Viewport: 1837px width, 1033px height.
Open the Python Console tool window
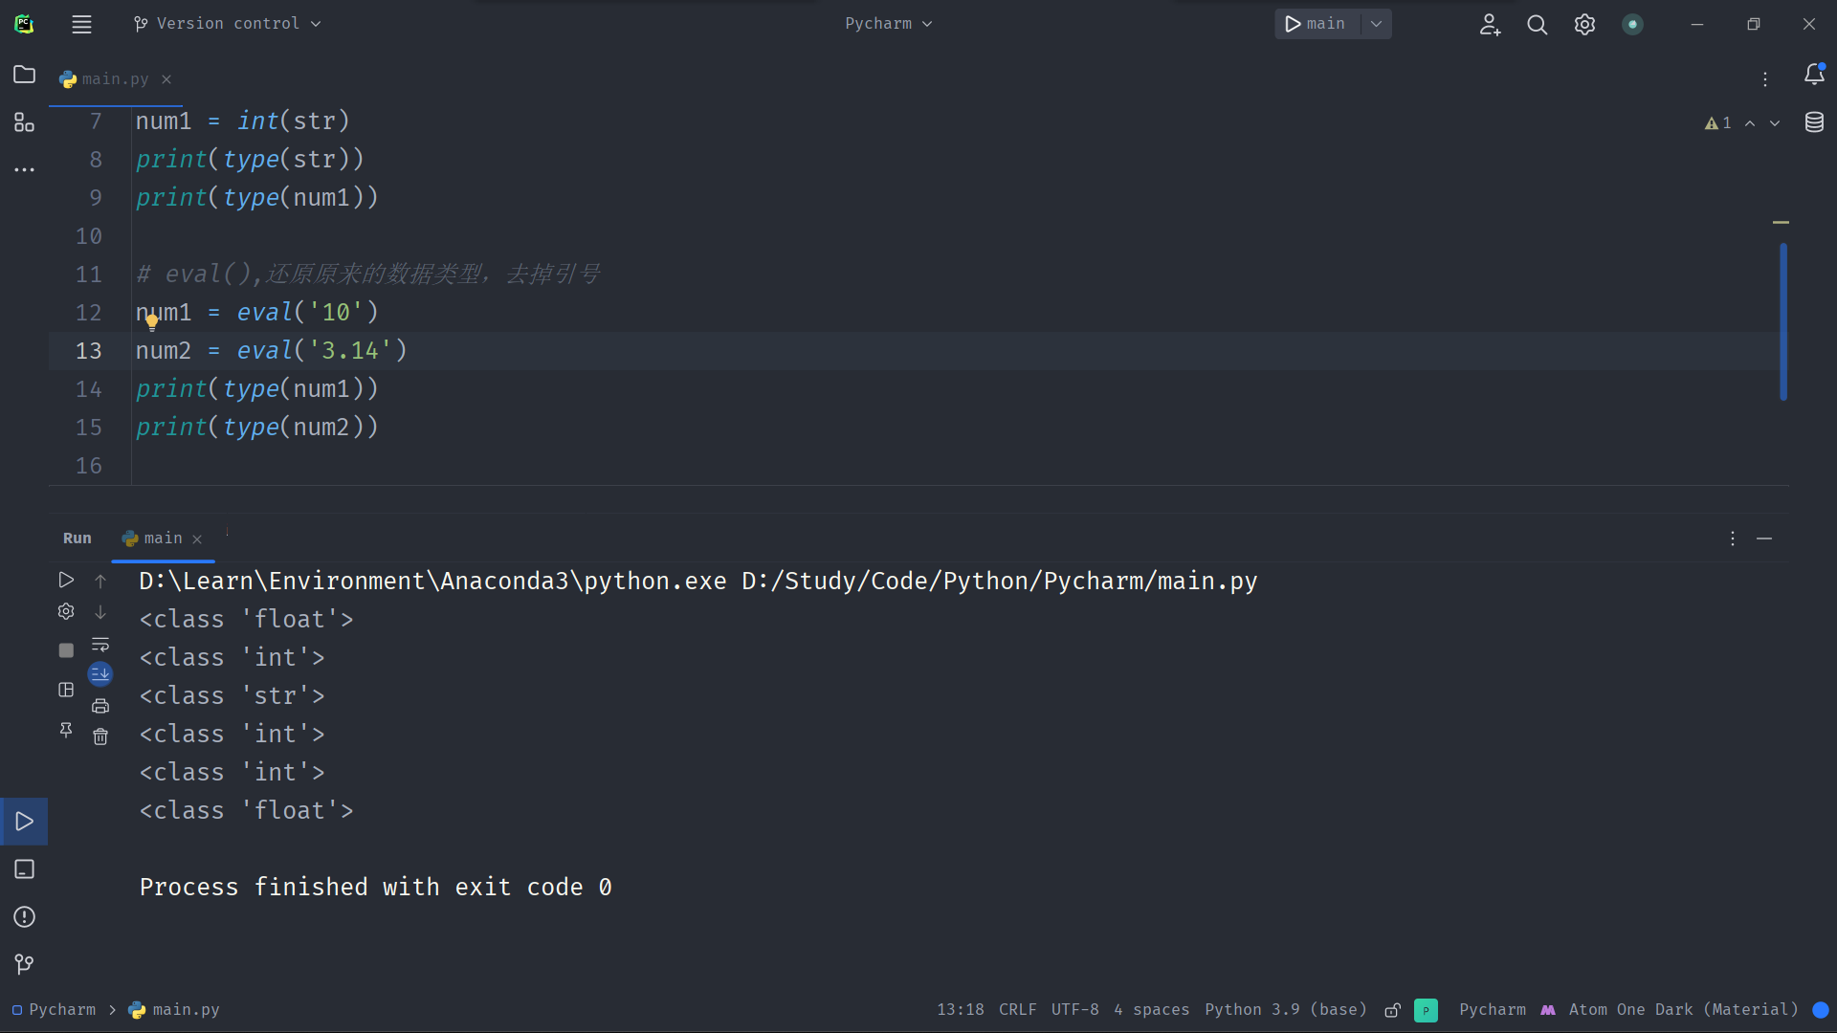click(x=25, y=869)
